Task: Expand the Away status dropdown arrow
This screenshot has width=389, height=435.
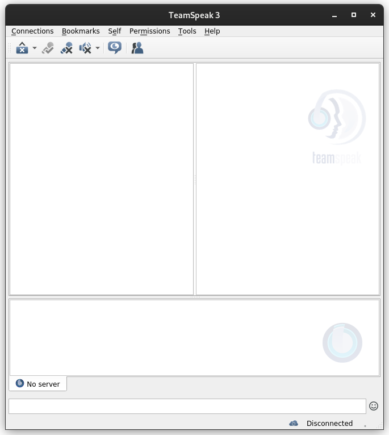Action: 35,48
